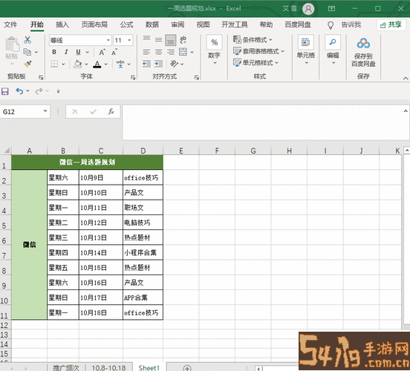Open phonetic guide wén icon
This screenshot has width=410, height=371.
(120, 64)
